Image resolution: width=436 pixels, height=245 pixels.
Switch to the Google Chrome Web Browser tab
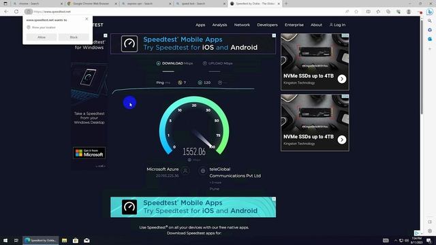tap(92, 3)
